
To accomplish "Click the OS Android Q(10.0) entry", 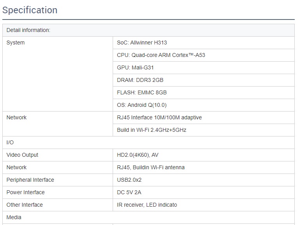I will 142,105.
